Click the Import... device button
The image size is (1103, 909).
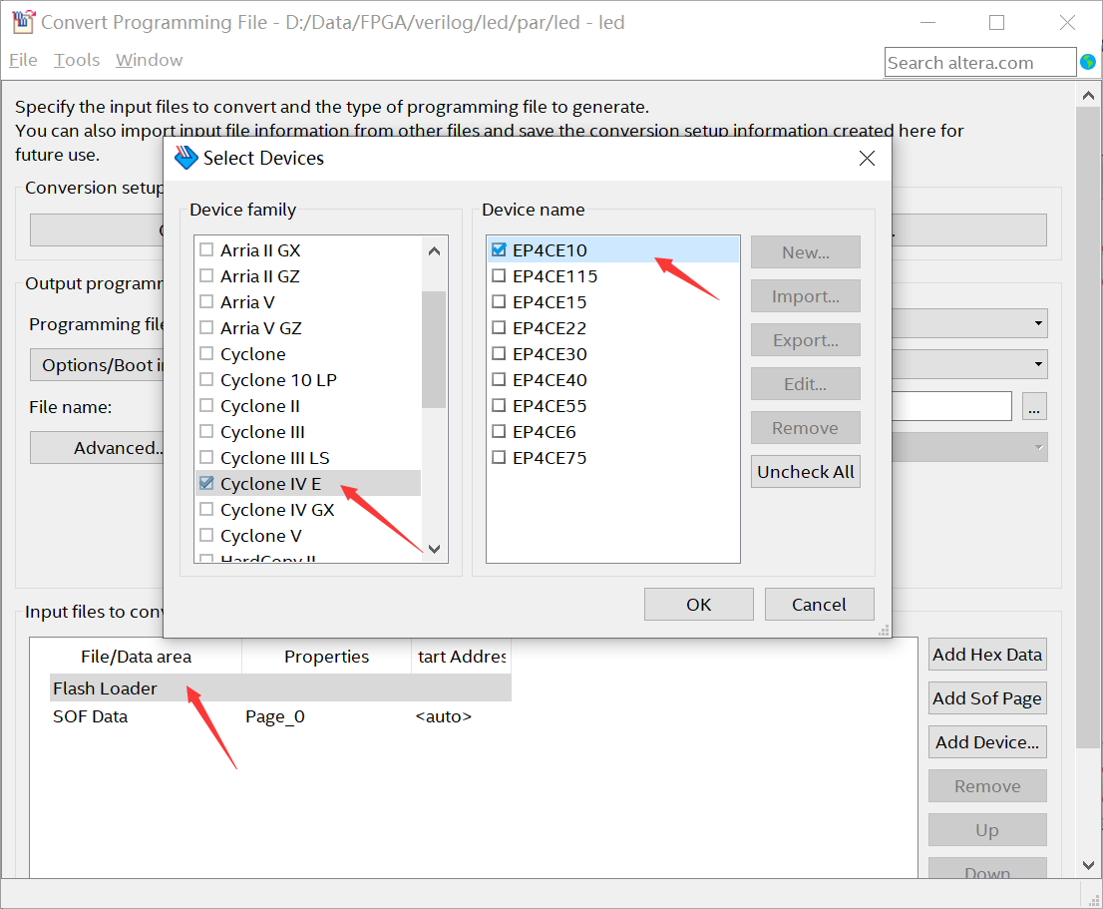click(x=806, y=296)
